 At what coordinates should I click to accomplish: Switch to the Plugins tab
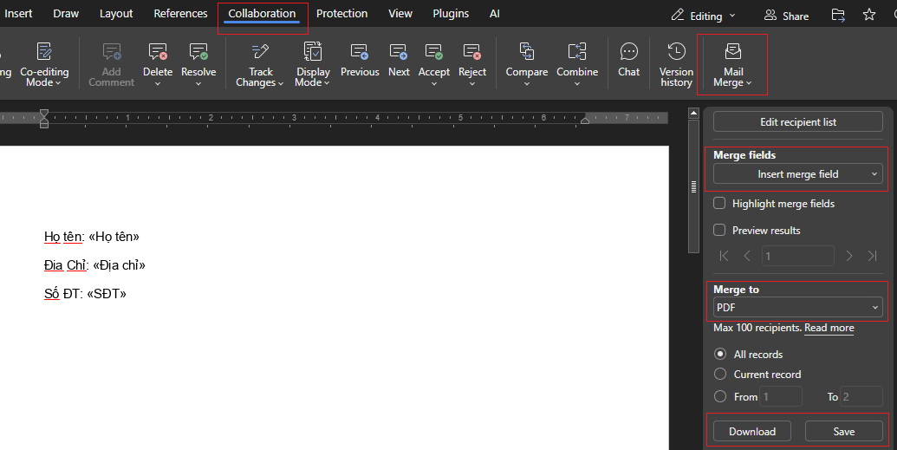click(451, 14)
